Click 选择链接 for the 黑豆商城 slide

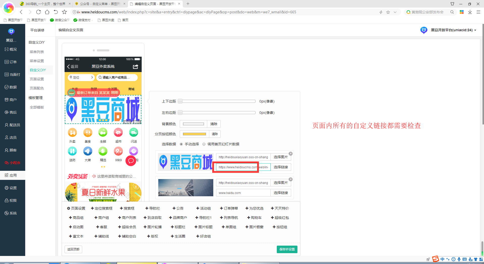(281, 167)
